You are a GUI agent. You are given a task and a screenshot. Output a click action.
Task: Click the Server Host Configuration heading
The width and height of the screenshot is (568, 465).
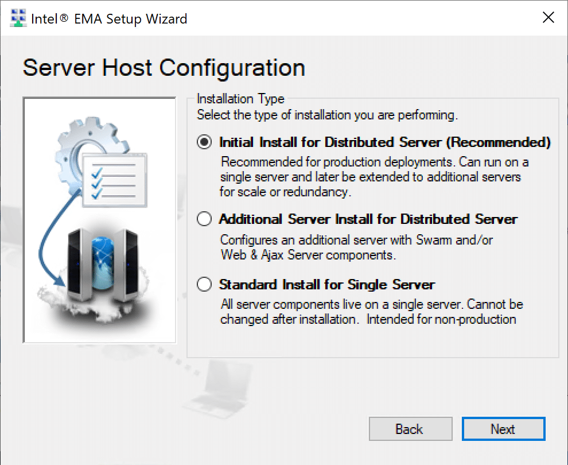point(164,68)
